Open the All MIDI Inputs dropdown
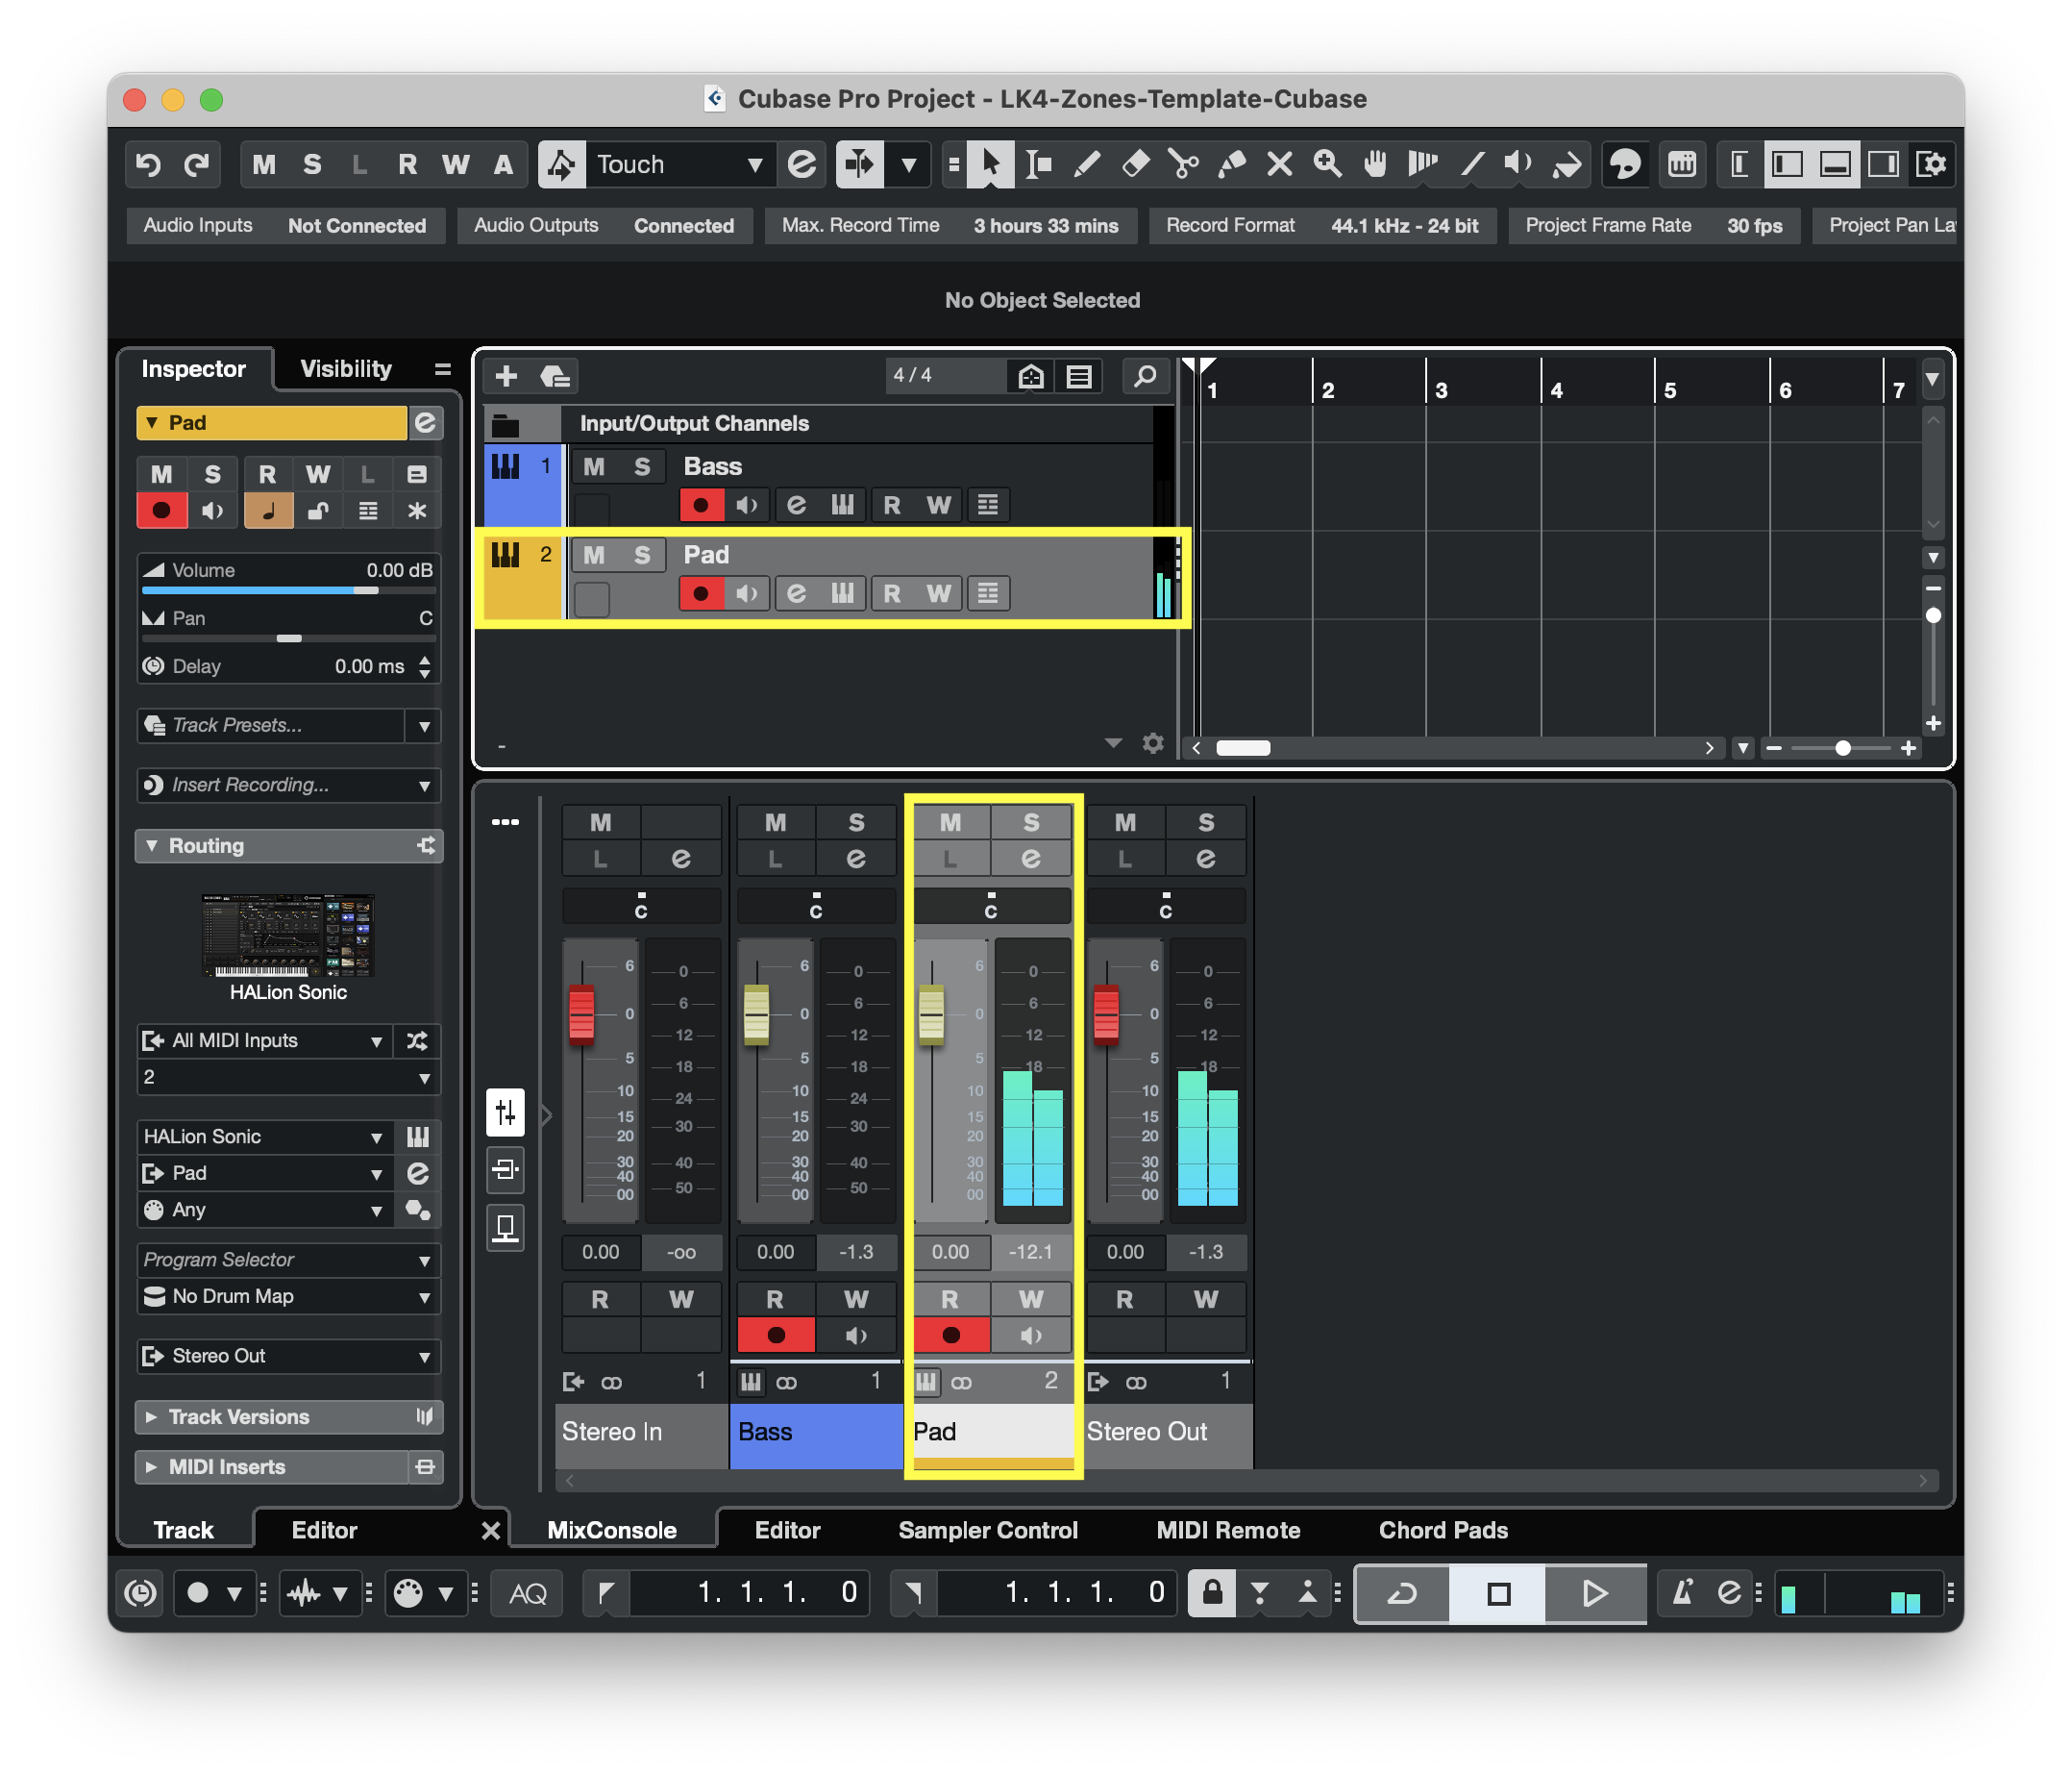Viewport: 2072px width, 1775px height. pyautogui.click(x=264, y=1040)
